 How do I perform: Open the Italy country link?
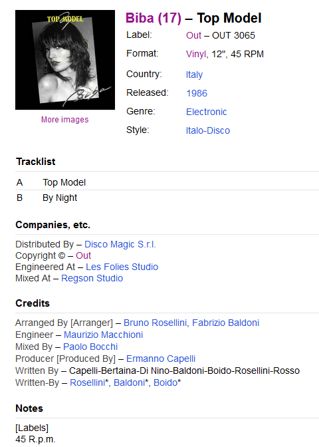(x=194, y=74)
